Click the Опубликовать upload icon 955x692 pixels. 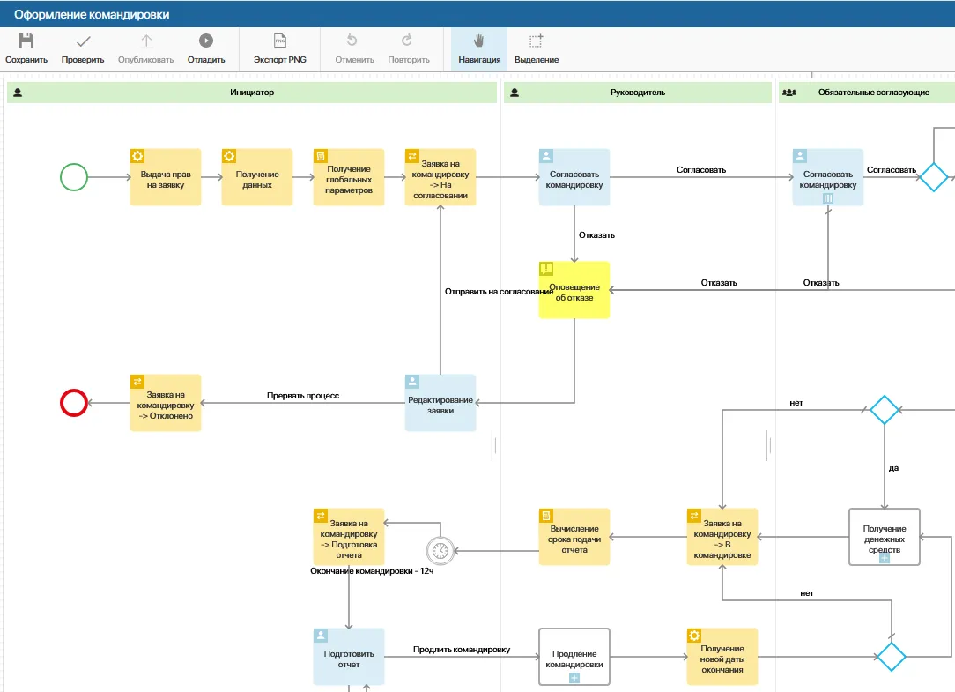146,41
